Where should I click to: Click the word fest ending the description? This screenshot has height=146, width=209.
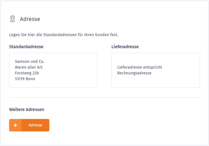[x=115, y=34]
